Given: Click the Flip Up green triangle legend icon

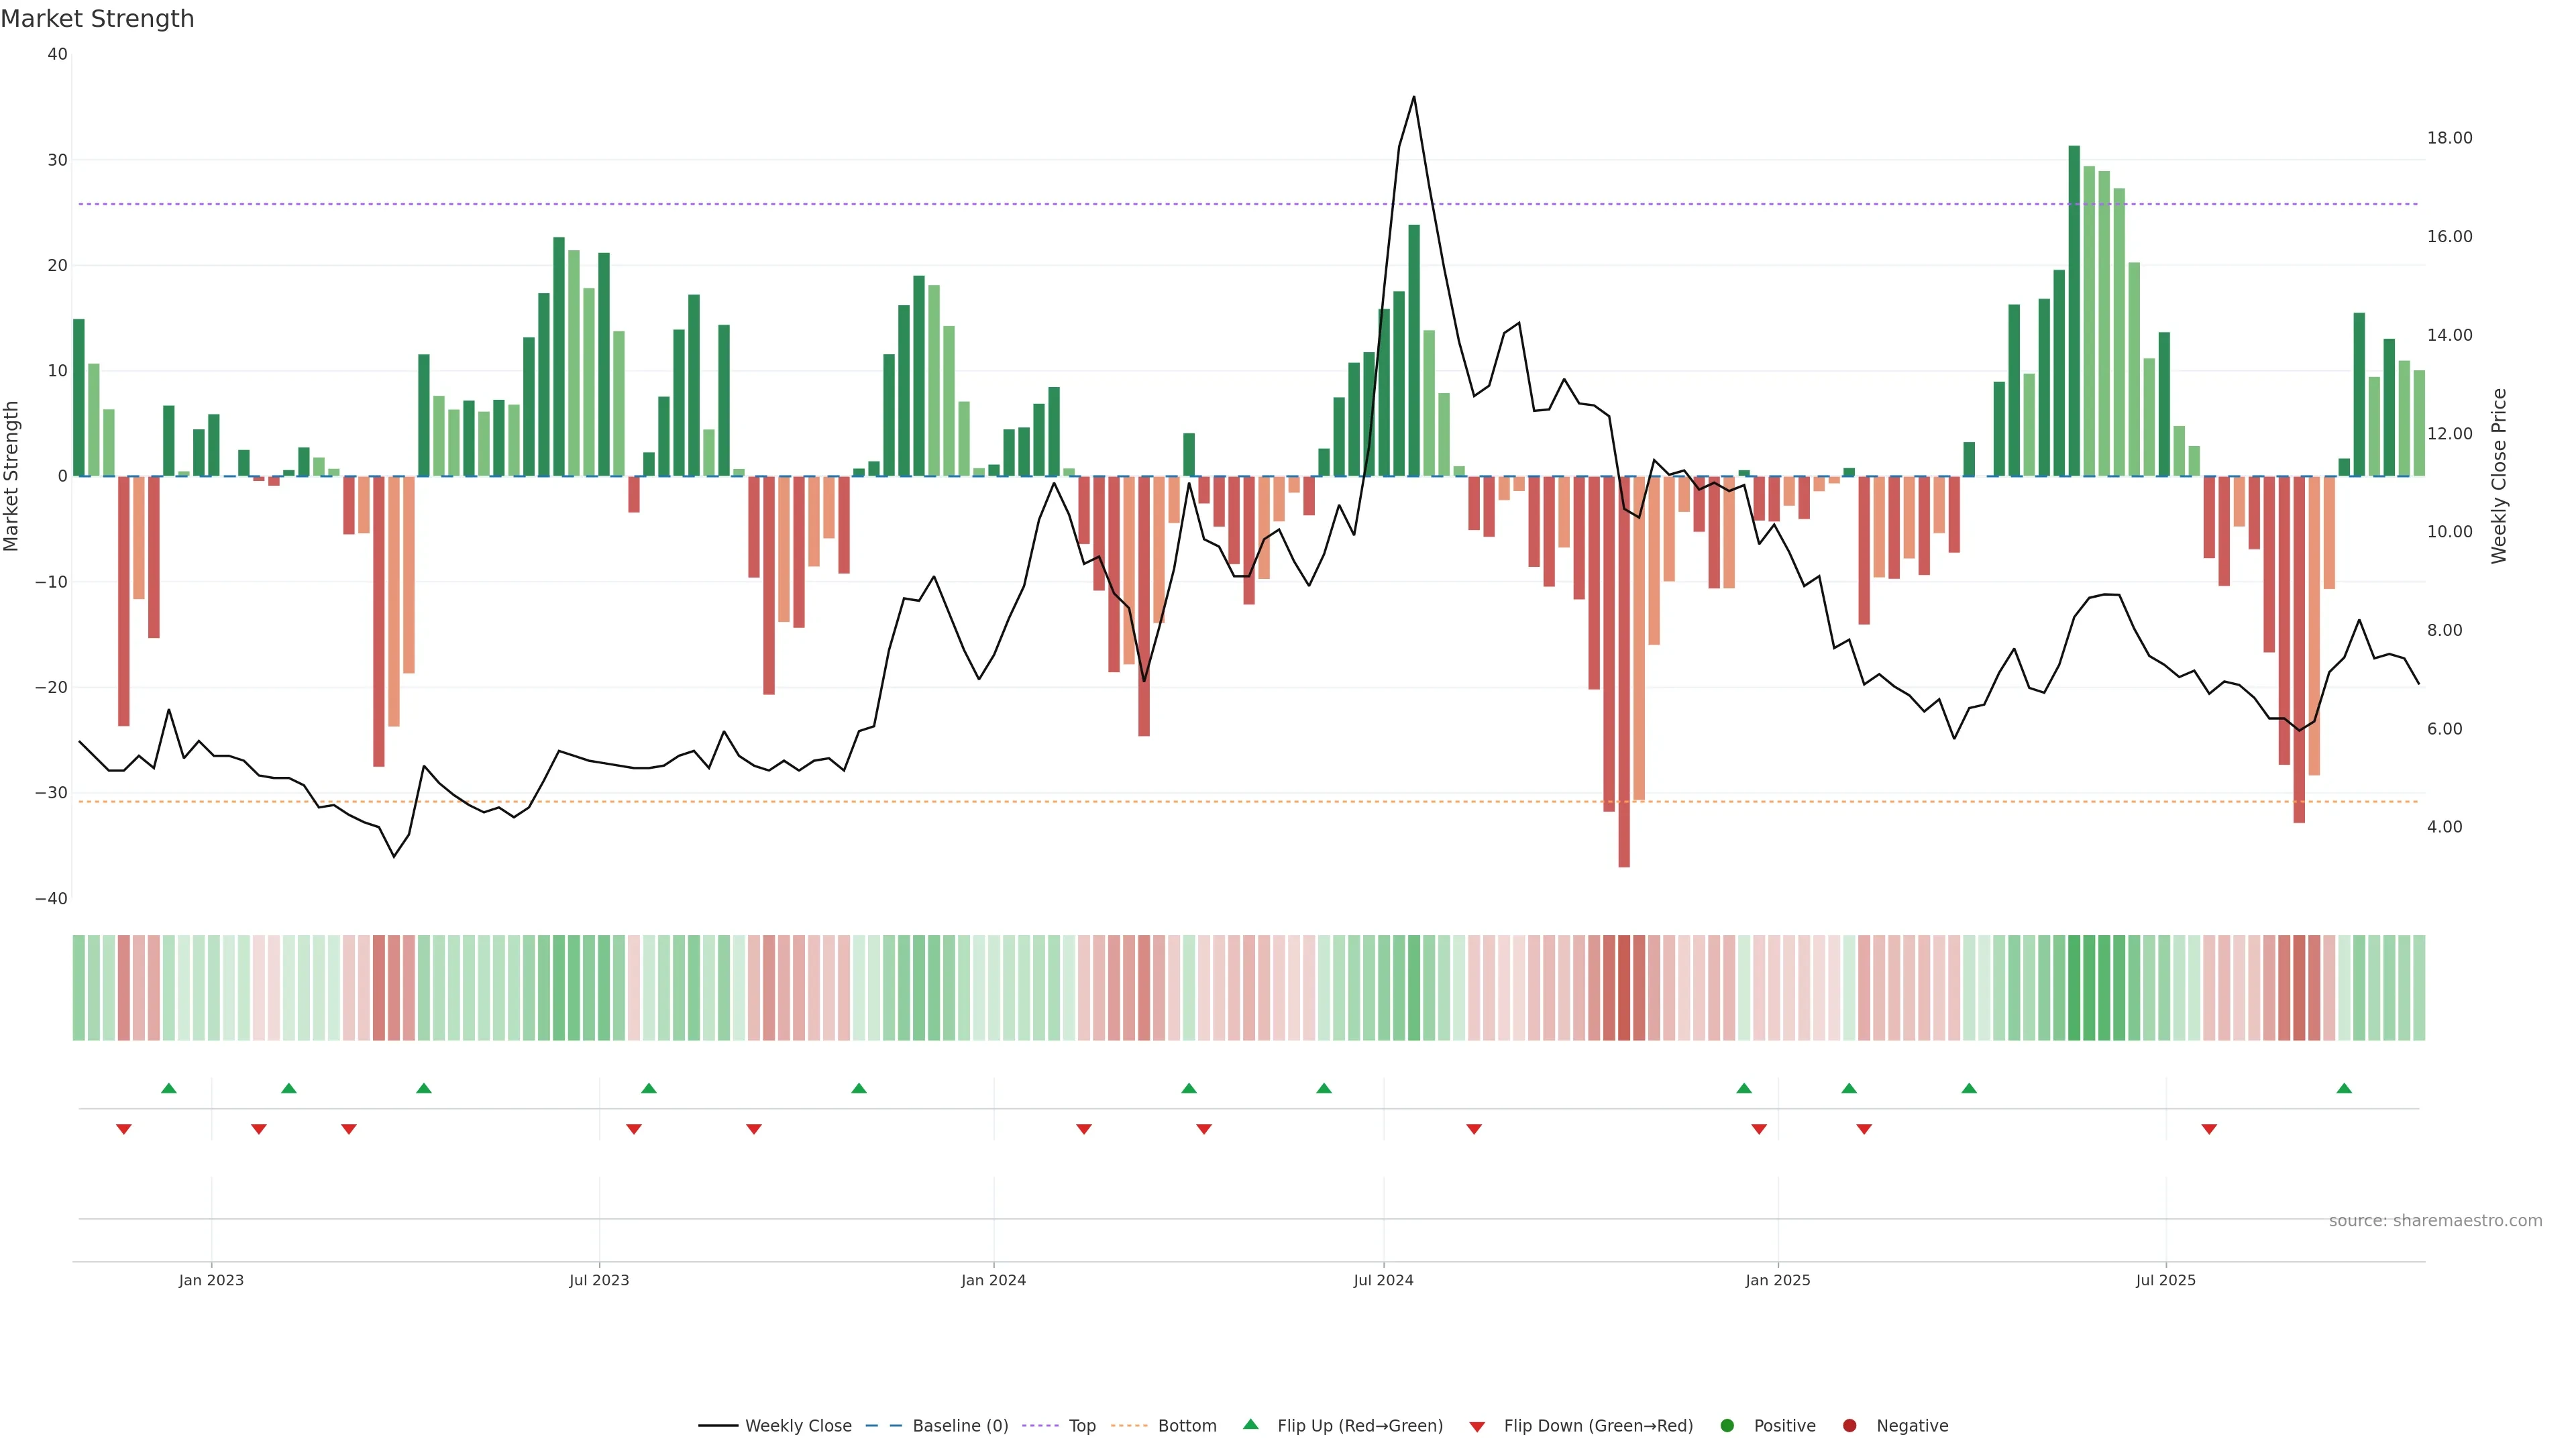Looking at the screenshot, I should (x=1250, y=1424).
